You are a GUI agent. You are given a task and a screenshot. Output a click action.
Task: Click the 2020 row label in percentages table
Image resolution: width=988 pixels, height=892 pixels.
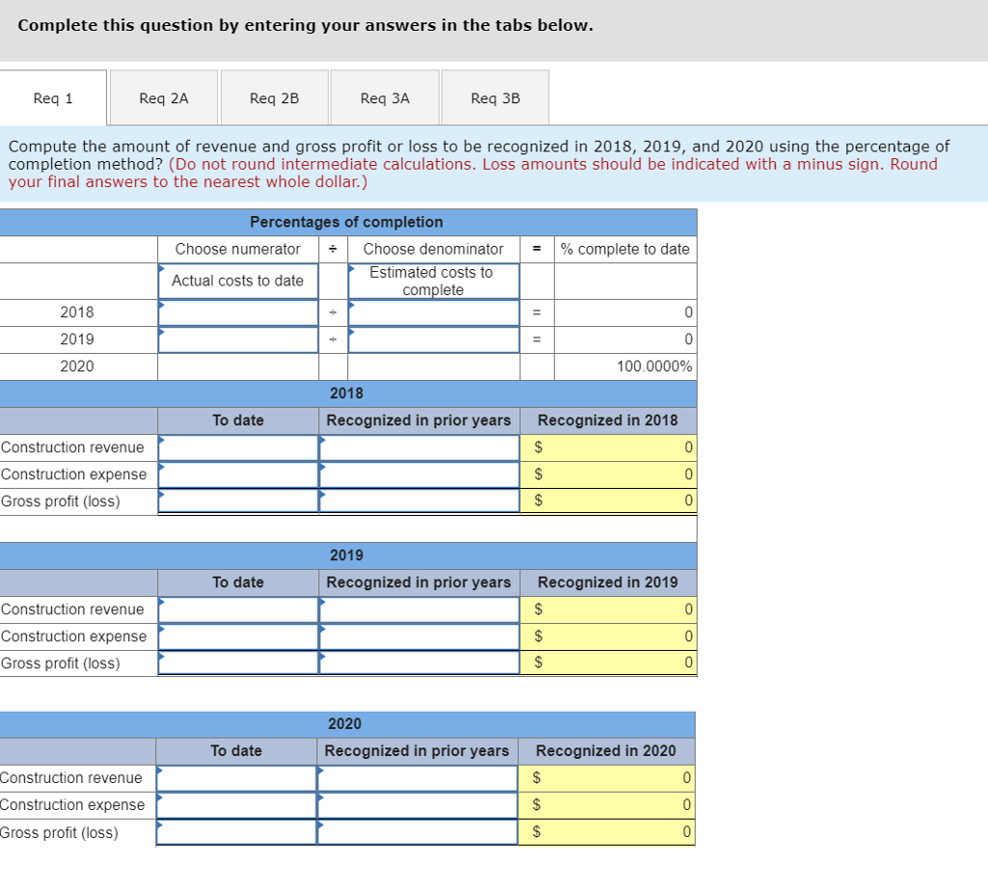tap(77, 366)
